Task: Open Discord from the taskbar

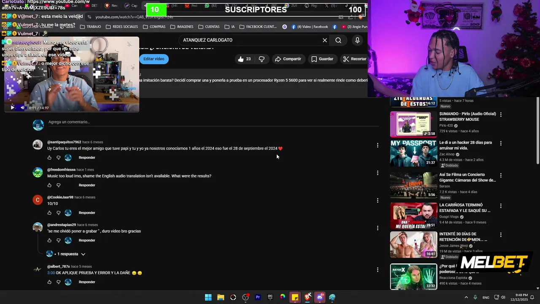Action: 320,297
